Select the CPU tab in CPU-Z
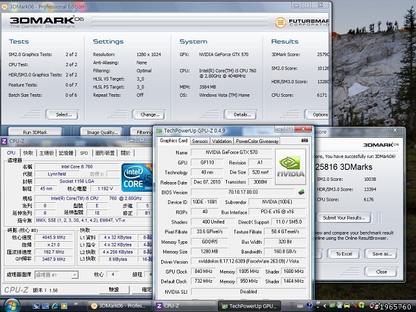 click(11, 153)
